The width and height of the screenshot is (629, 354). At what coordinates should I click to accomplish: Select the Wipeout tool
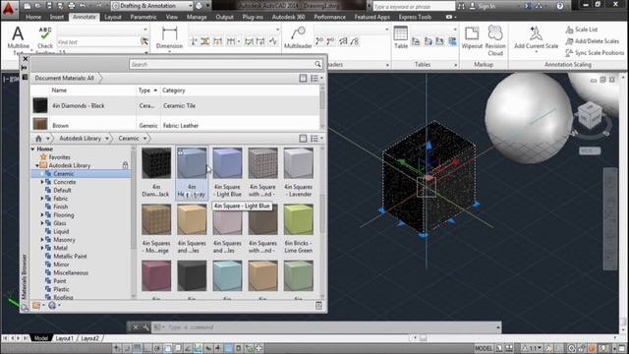click(472, 37)
